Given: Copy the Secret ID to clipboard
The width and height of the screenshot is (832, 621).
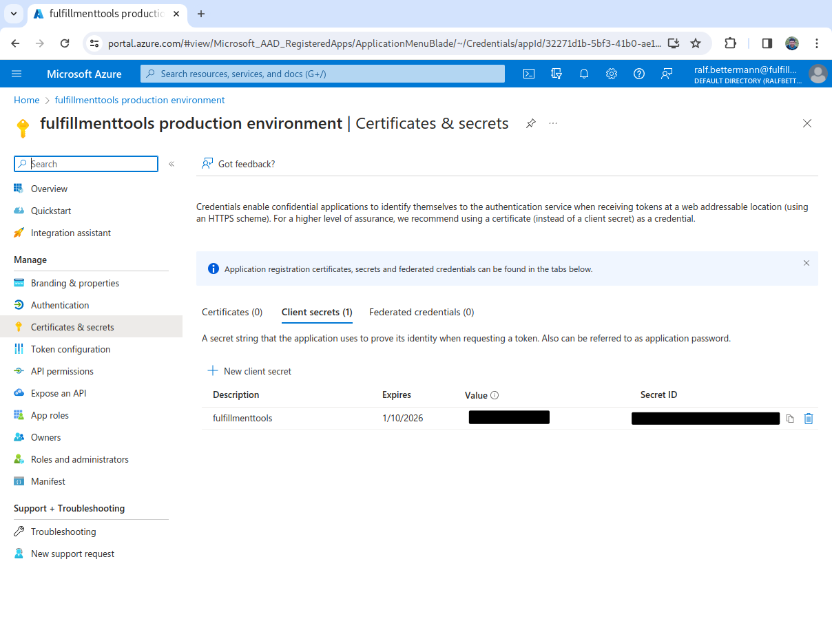Looking at the screenshot, I should click(790, 419).
